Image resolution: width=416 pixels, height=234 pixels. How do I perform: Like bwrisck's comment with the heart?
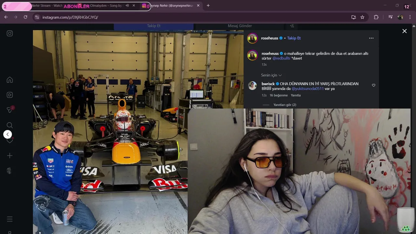point(373,85)
